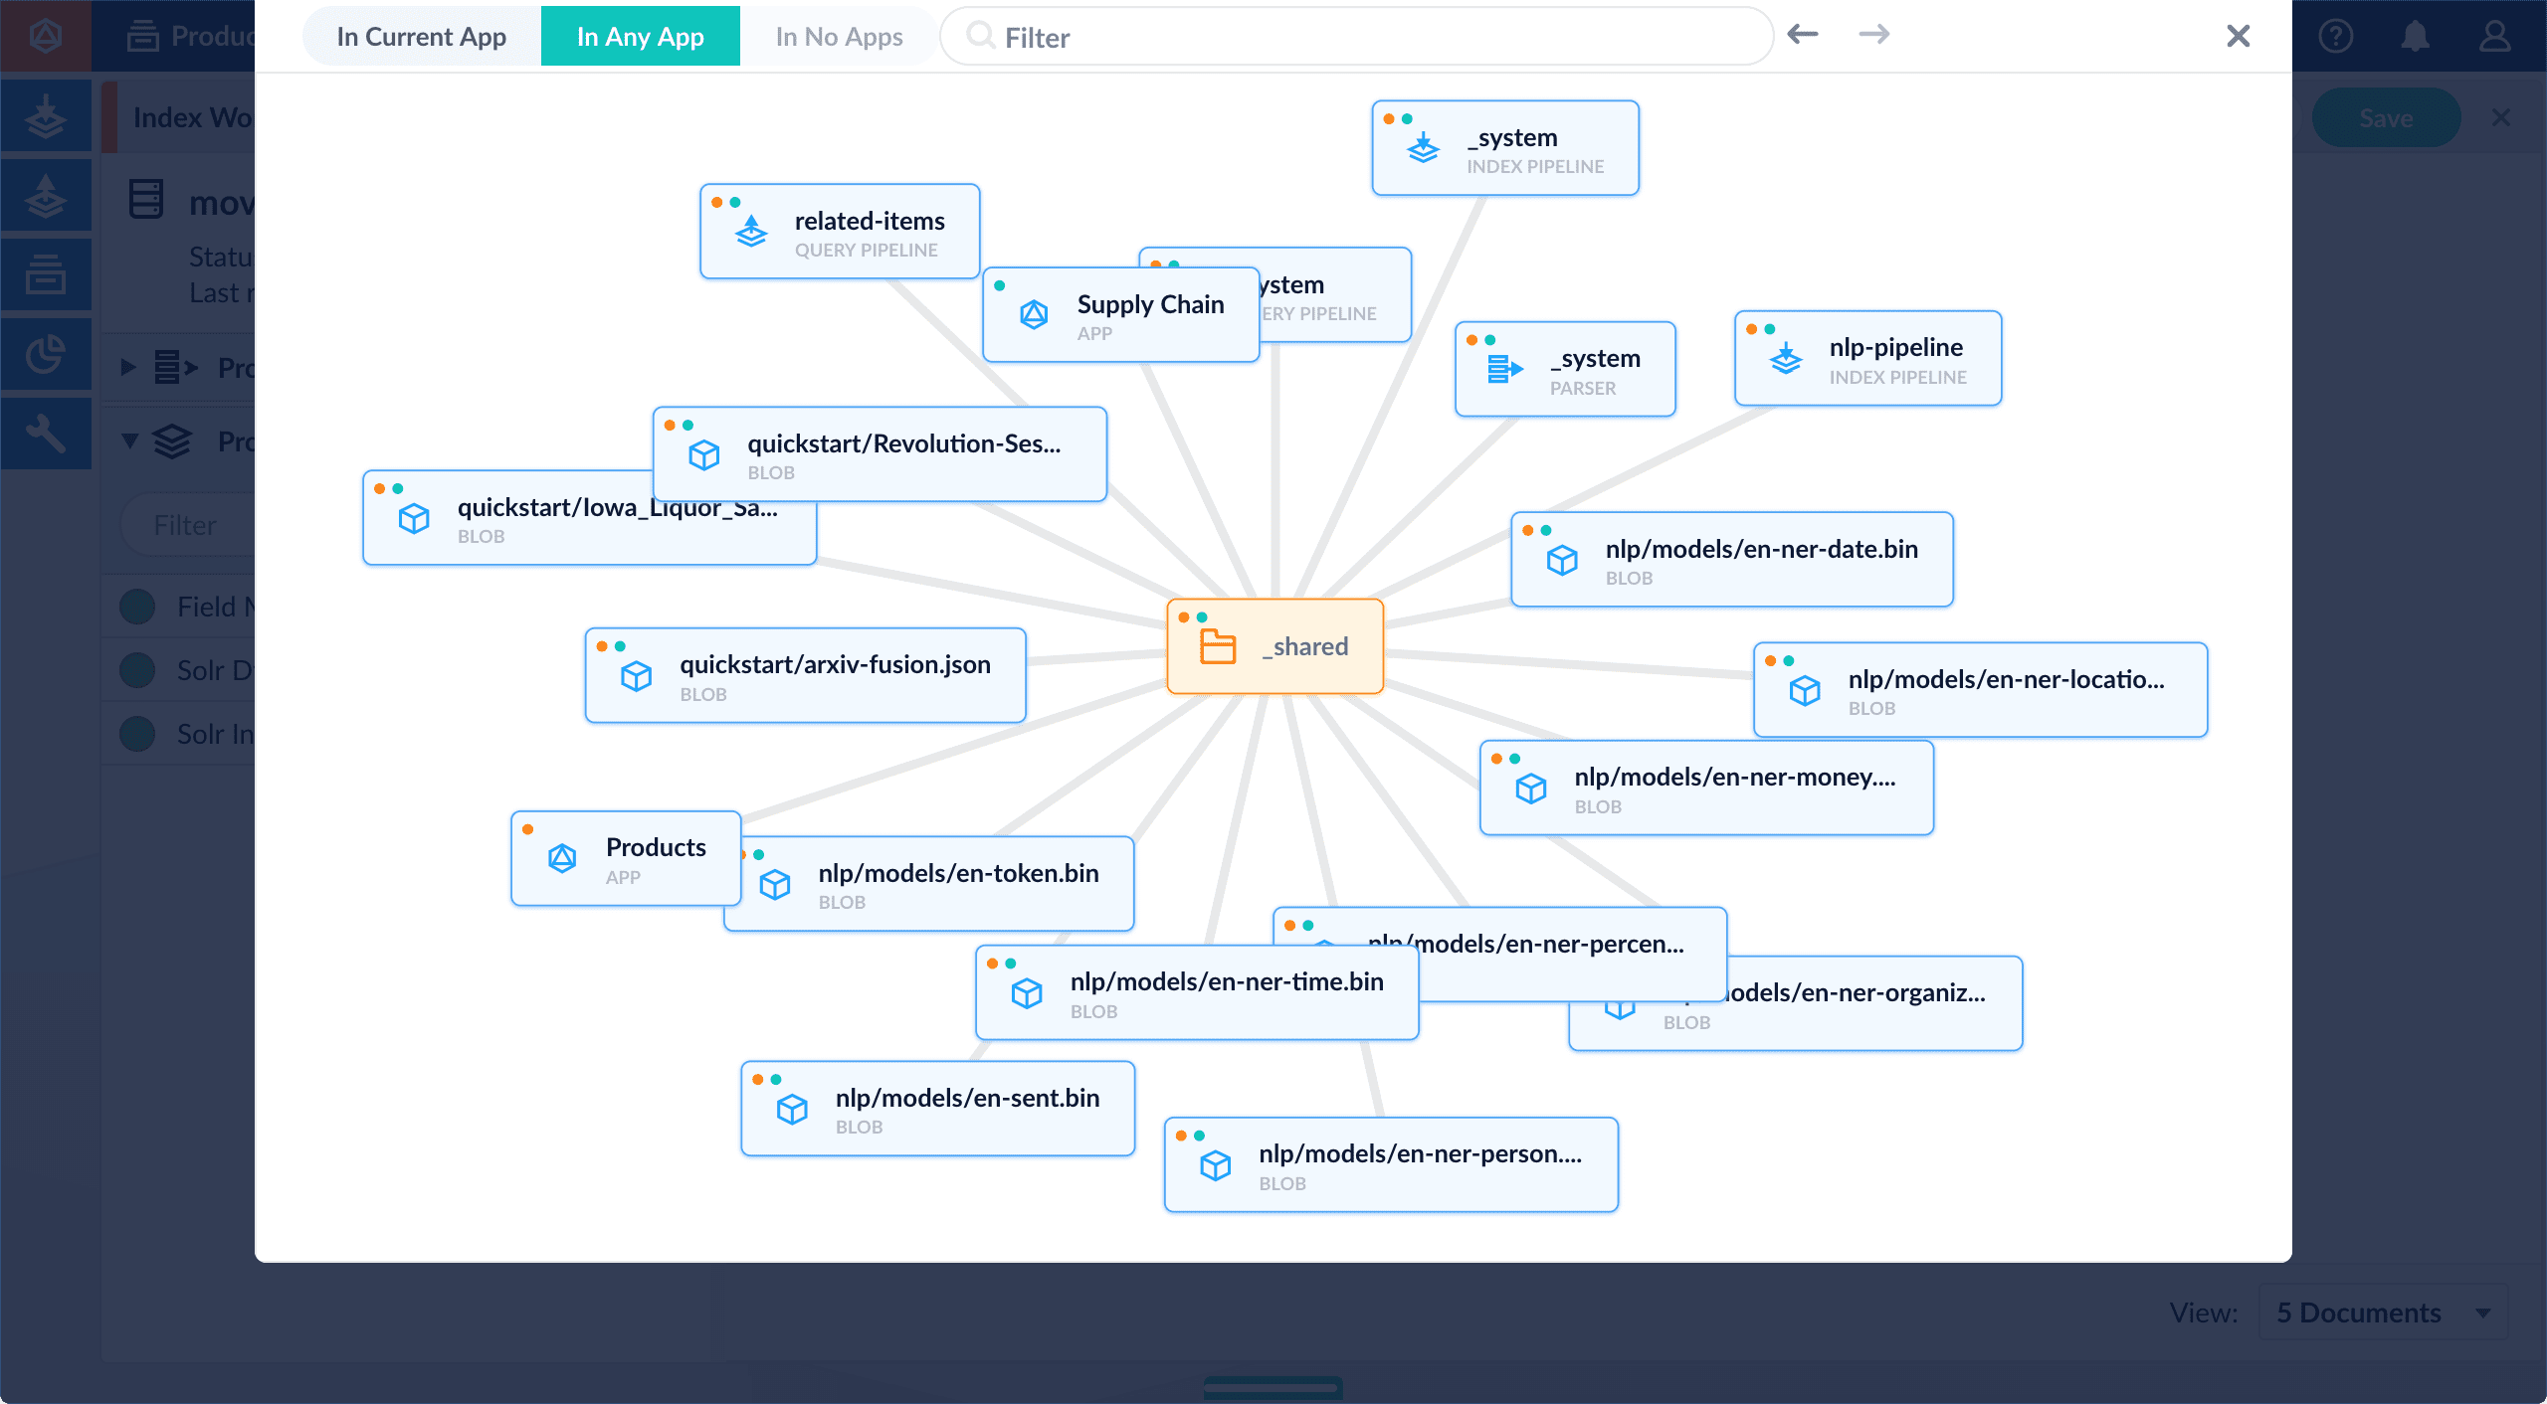Screen dimensions: 2547x1404
Task: Toggle the Field Mapping stage indicator
Action: [137, 606]
